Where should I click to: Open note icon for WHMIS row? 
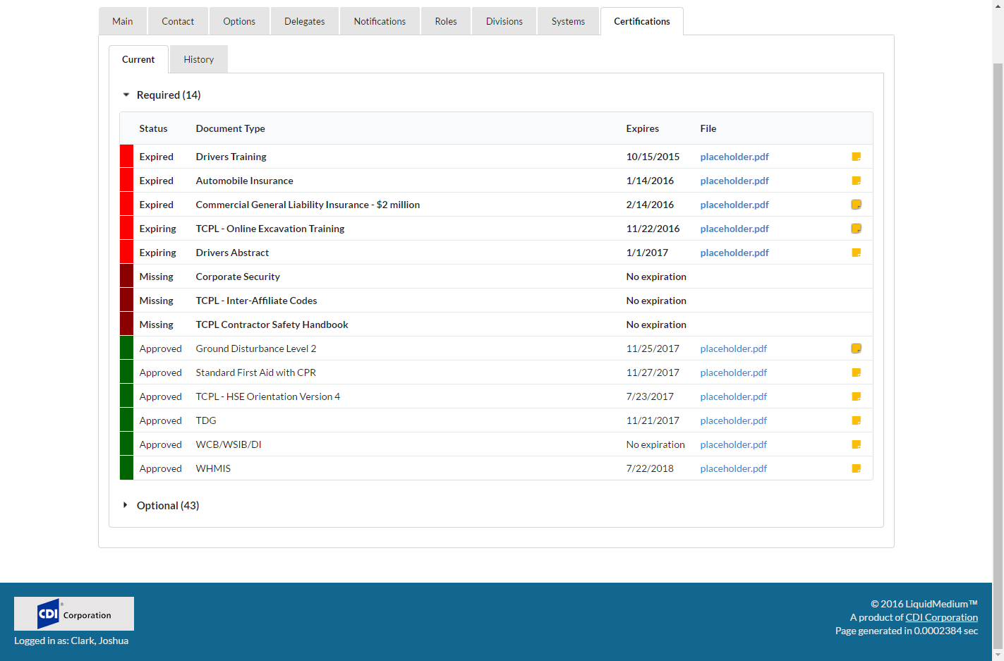tap(856, 468)
